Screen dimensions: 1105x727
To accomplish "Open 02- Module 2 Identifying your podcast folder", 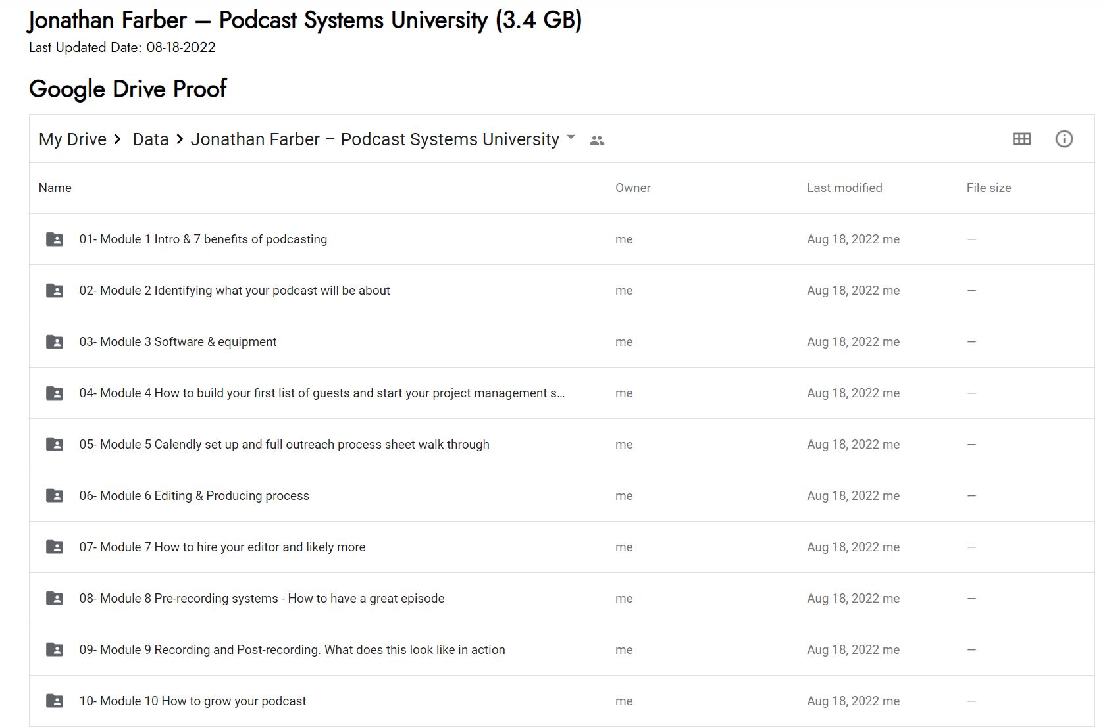I will point(235,290).
